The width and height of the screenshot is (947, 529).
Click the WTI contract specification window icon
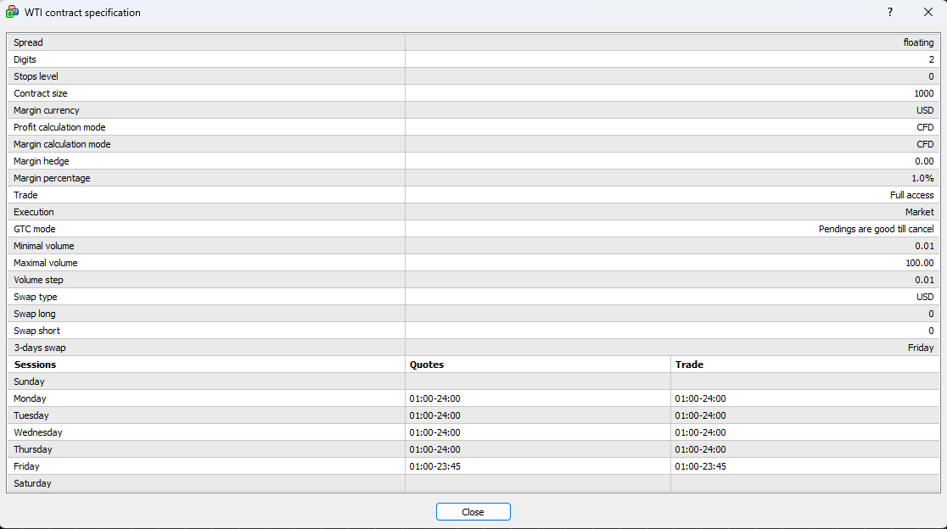pyautogui.click(x=13, y=13)
